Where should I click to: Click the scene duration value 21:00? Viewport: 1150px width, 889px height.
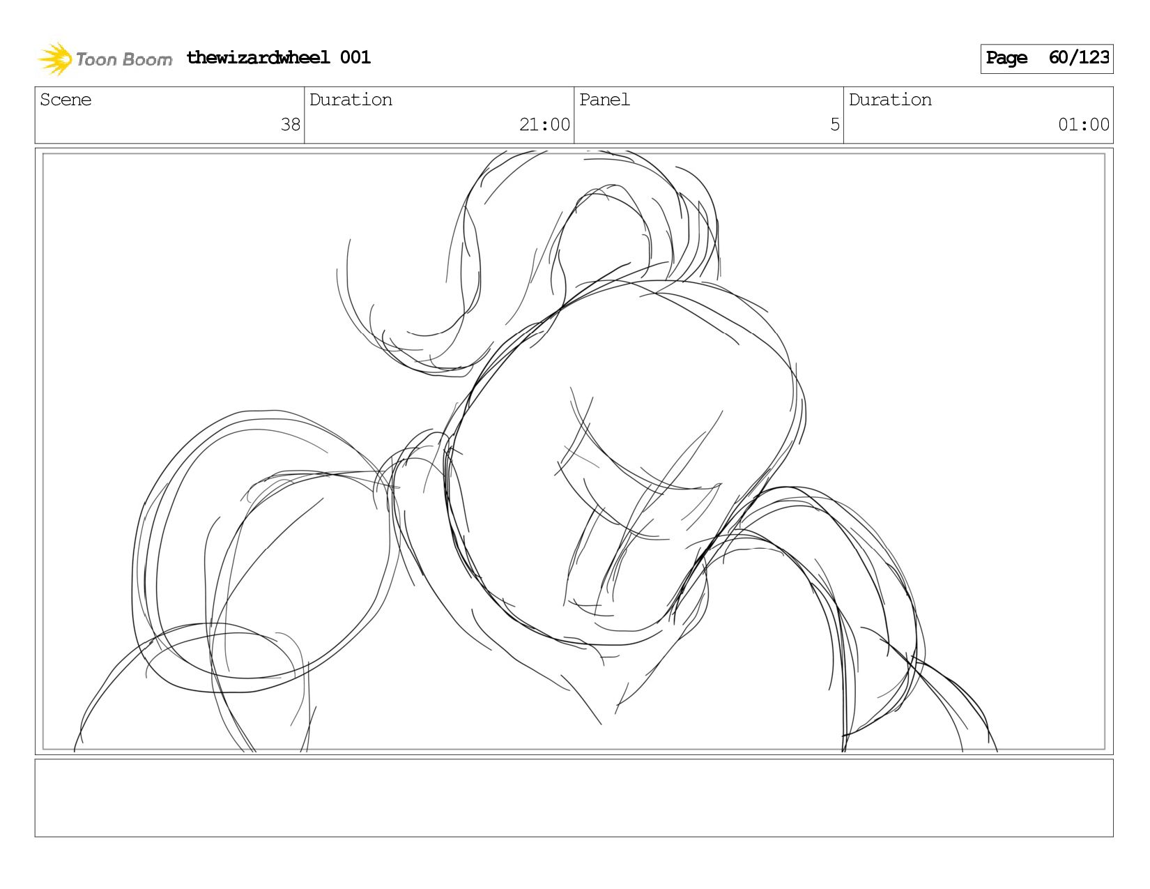click(x=544, y=125)
